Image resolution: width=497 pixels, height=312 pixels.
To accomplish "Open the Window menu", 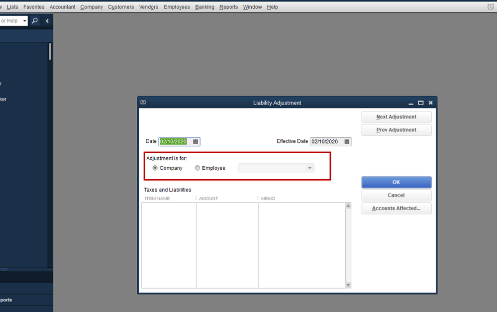I will tap(252, 7).
